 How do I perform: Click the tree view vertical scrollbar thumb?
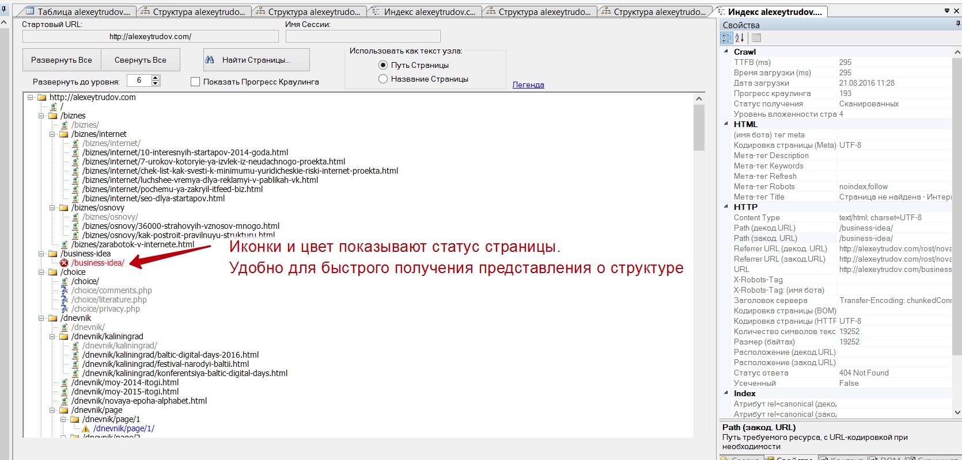(x=699, y=128)
